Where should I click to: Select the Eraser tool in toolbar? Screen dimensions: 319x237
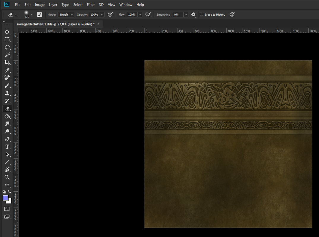click(x=7, y=108)
